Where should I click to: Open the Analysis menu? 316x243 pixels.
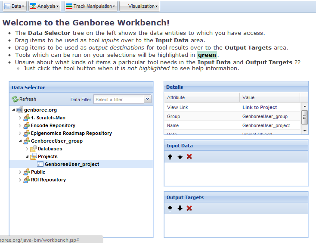point(44,6)
